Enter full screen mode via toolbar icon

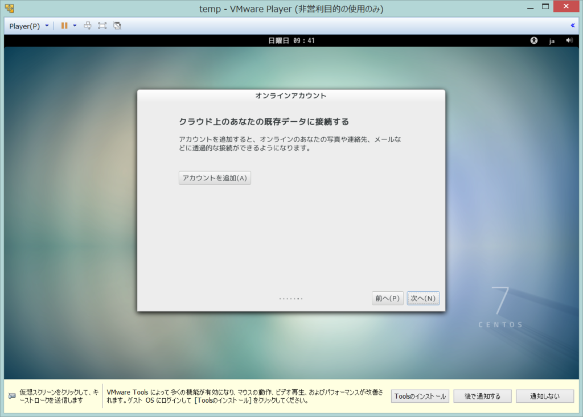102,25
